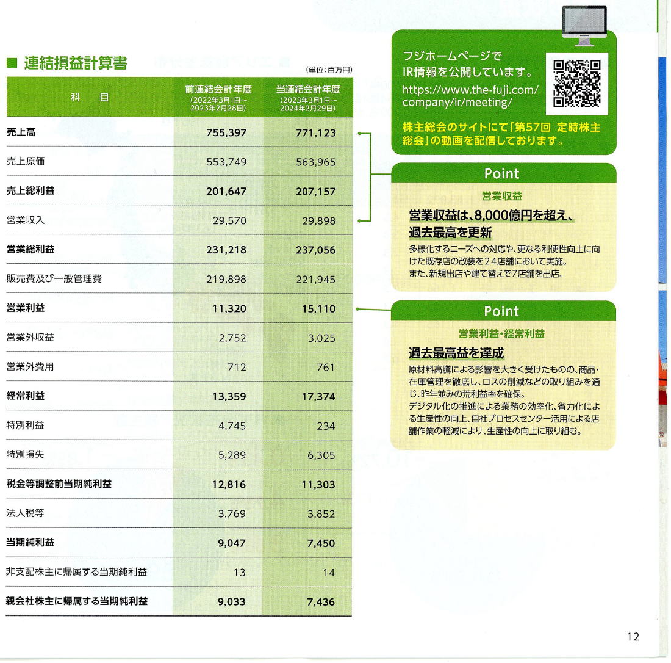The image size is (671, 663).
Task: Click value 7,436 in 親会社株主 row
Action: tap(321, 602)
